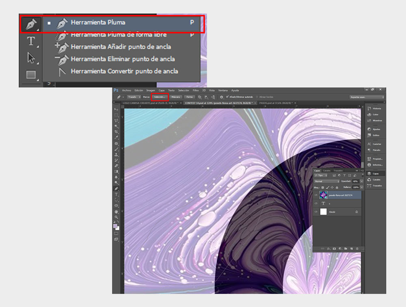The image size is (406, 307).
Task: Swap foreground and background colors
Action: tap(118, 222)
